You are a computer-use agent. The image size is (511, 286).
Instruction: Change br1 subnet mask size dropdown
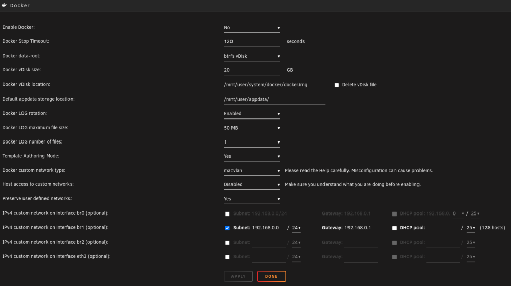tap(296, 228)
